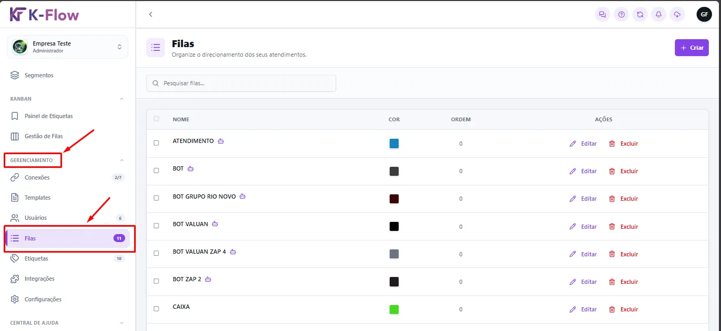Image resolution: width=721 pixels, height=331 pixels.
Task: Click the cloud download icon
Action: coord(678,15)
